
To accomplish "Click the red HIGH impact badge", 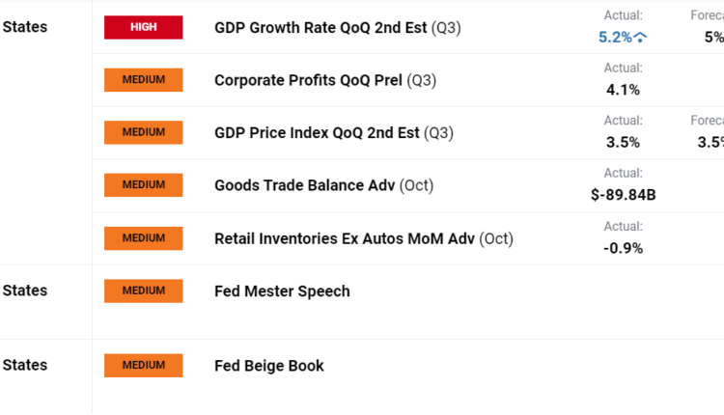I will point(143,28).
